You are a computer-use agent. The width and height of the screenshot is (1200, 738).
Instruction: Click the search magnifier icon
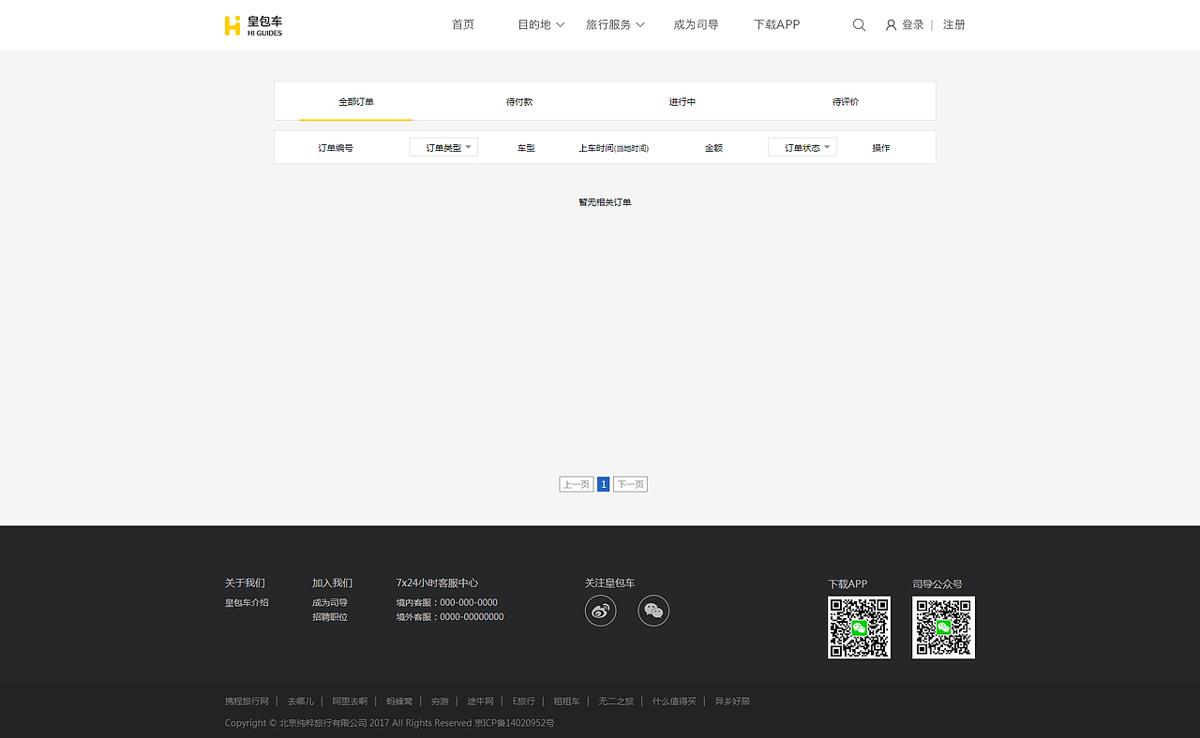pyautogui.click(x=859, y=24)
